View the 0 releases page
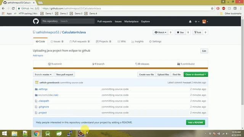 pos(142,64)
